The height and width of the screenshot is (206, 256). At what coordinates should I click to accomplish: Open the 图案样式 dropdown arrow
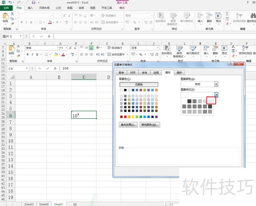216,95
